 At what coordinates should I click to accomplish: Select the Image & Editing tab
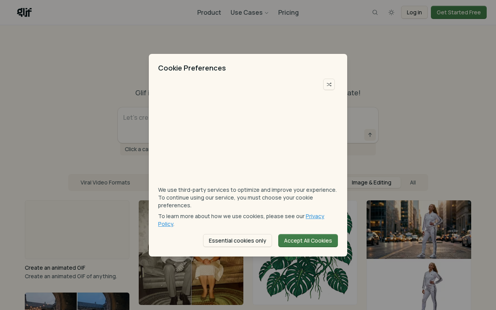pos(372,183)
